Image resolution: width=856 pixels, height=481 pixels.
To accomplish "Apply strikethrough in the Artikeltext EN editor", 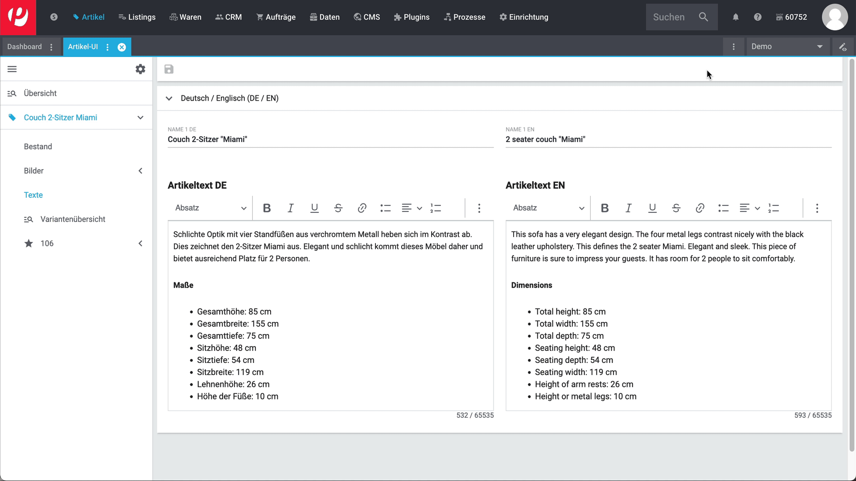I will (x=676, y=208).
